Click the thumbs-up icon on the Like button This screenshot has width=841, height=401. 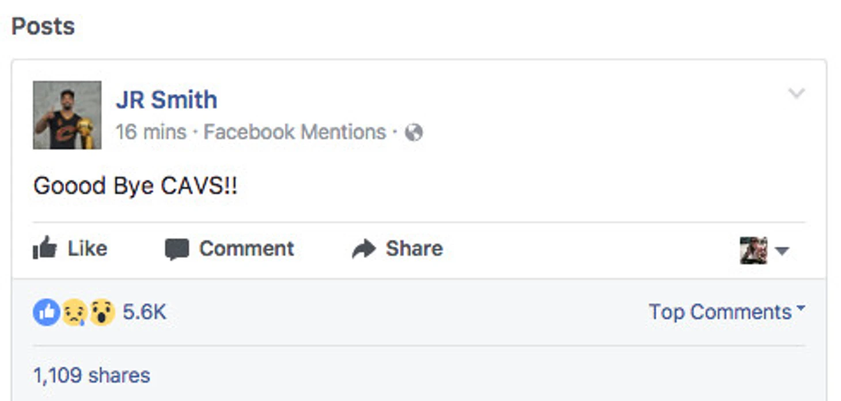pyautogui.click(x=45, y=249)
